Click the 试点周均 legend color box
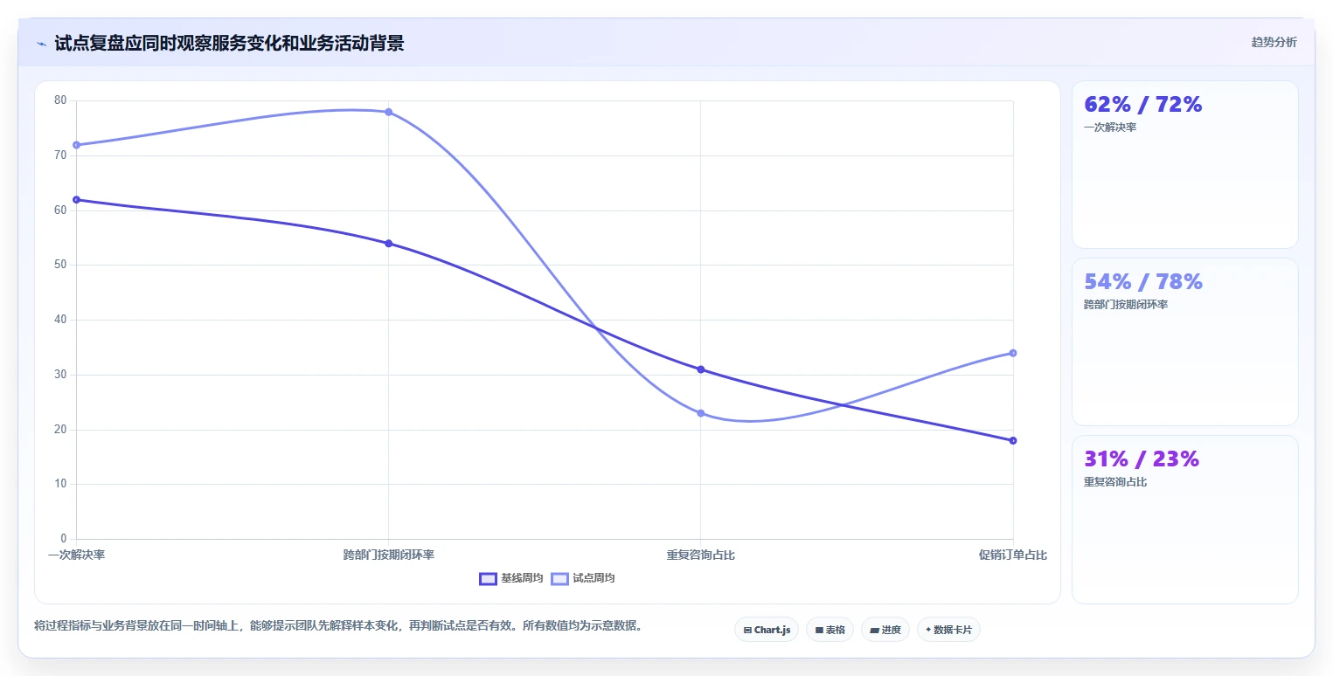The height and width of the screenshot is (676, 1333). coord(559,578)
